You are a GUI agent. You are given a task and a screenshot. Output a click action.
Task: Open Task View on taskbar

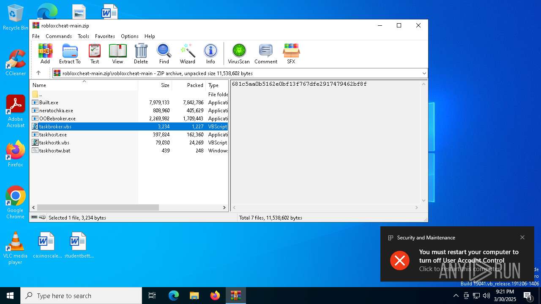click(152, 296)
